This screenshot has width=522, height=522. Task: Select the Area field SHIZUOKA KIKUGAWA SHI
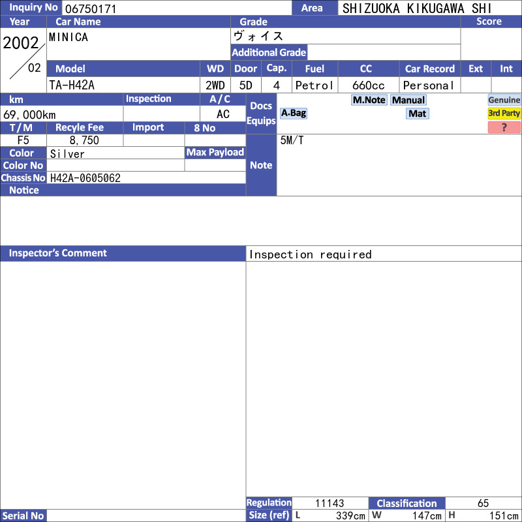(x=429, y=8)
